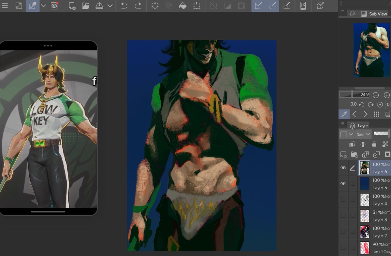Screen dimensions: 391x256
Task: Click the deselect icon
Action: pyautogui.click(x=213, y=6)
